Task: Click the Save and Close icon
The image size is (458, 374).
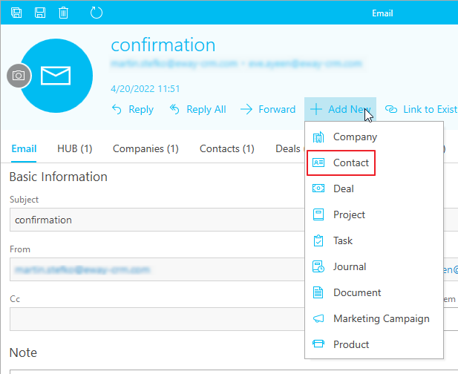Action: coord(16,13)
